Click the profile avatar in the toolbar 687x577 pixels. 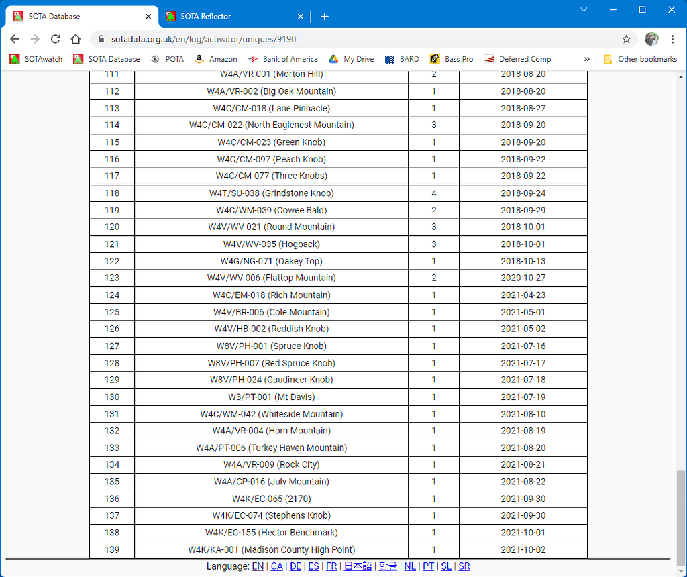coord(651,39)
